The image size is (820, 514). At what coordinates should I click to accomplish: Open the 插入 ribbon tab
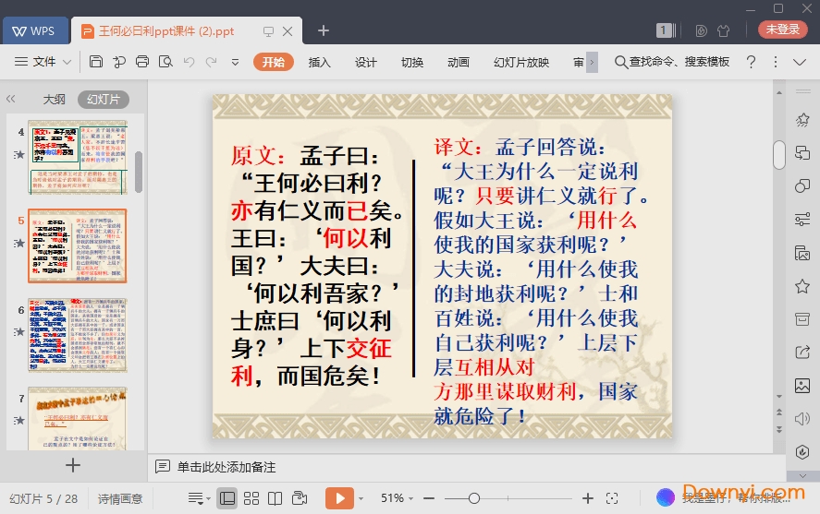point(319,62)
